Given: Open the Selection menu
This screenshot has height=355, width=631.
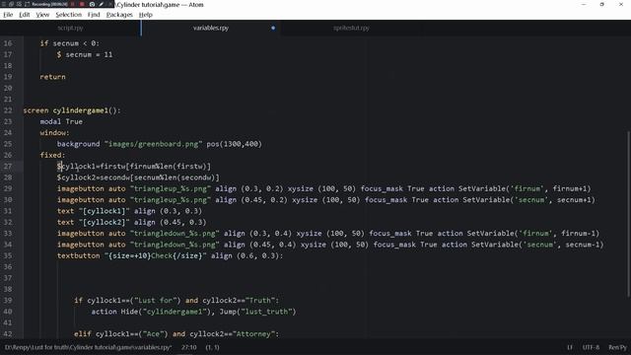Looking at the screenshot, I should pyautogui.click(x=68, y=15).
